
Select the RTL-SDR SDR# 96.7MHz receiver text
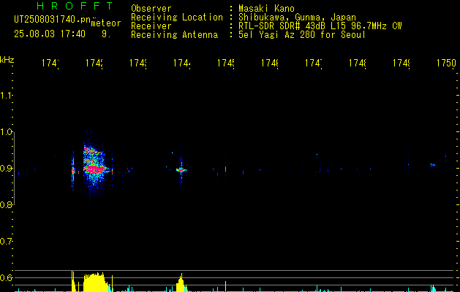[320, 26]
